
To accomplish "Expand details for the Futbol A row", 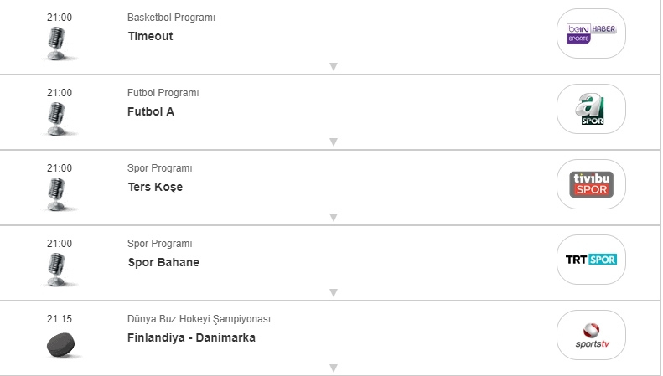I will click(333, 142).
